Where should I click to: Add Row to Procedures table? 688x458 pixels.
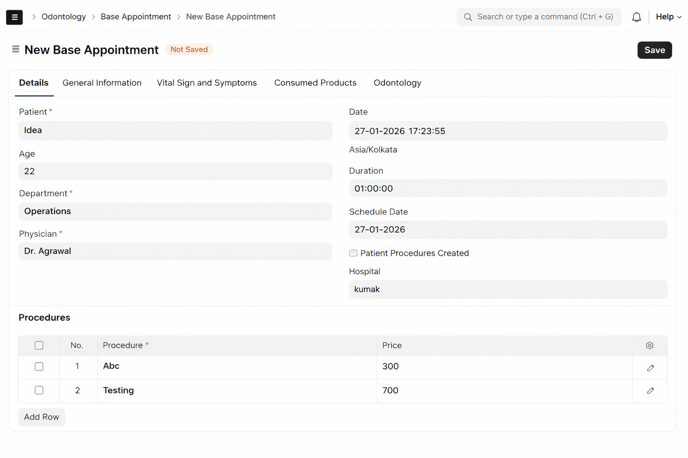[x=42, y=417]
